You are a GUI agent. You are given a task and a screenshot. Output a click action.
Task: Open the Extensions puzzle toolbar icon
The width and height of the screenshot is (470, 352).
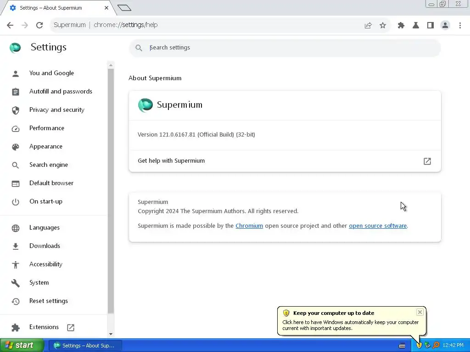(401, 26)
